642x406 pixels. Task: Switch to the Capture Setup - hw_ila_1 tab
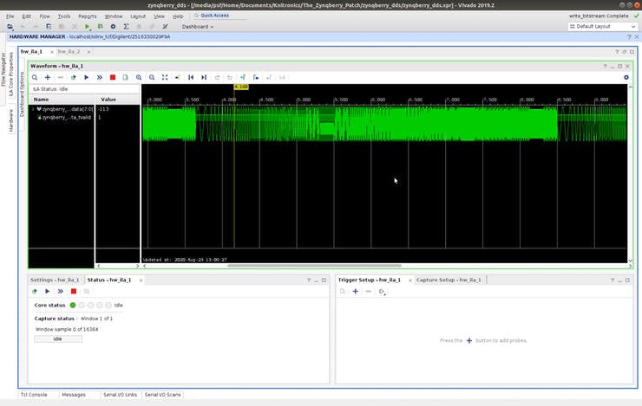[448, 280]
